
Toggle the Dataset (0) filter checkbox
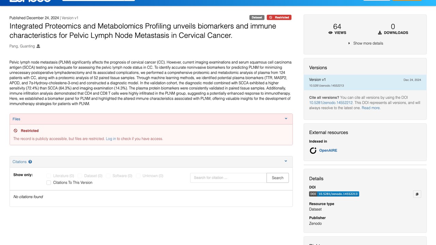pyautogui.click(x=80, y=176)
